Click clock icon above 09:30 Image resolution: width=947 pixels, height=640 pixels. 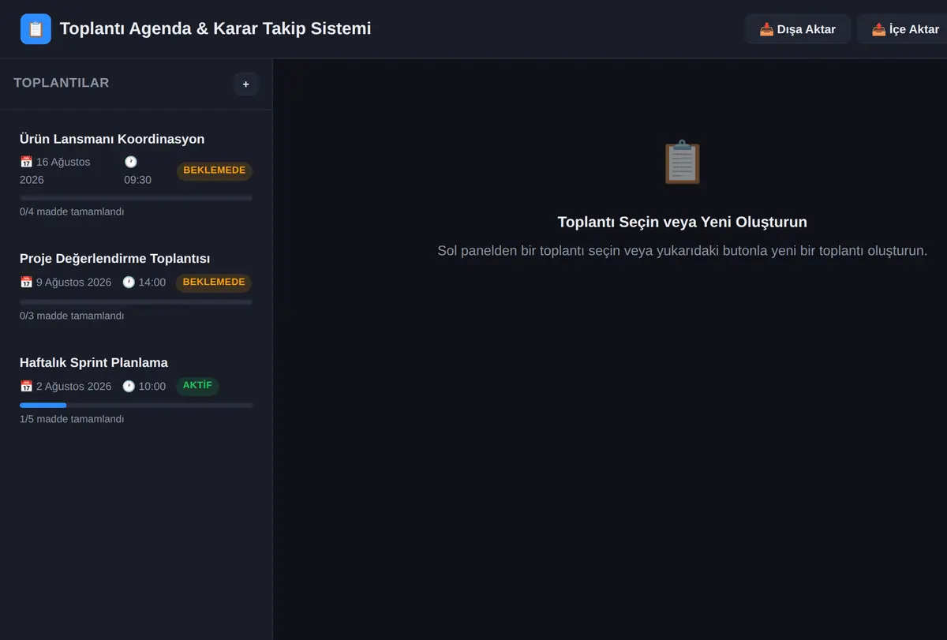coord(130,162)
